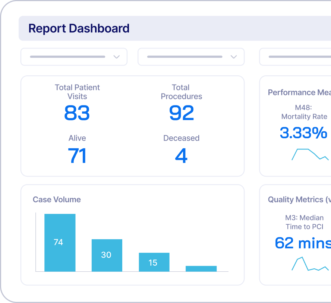Open the Performance Measures panel header

[x=298, y=92]
